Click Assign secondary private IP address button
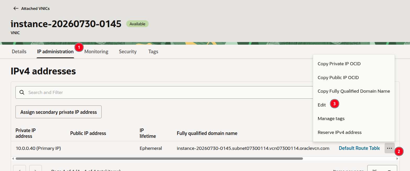This screenshot has width=410, height=171. click(x=59, y=112)
